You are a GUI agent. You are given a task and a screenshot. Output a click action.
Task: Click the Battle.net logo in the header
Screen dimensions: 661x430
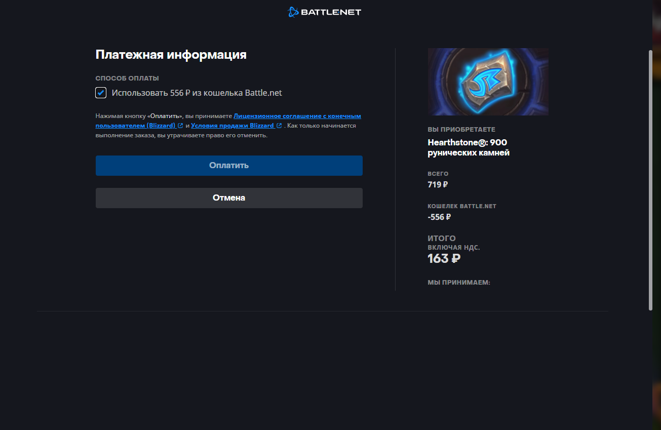pos(324,12)
